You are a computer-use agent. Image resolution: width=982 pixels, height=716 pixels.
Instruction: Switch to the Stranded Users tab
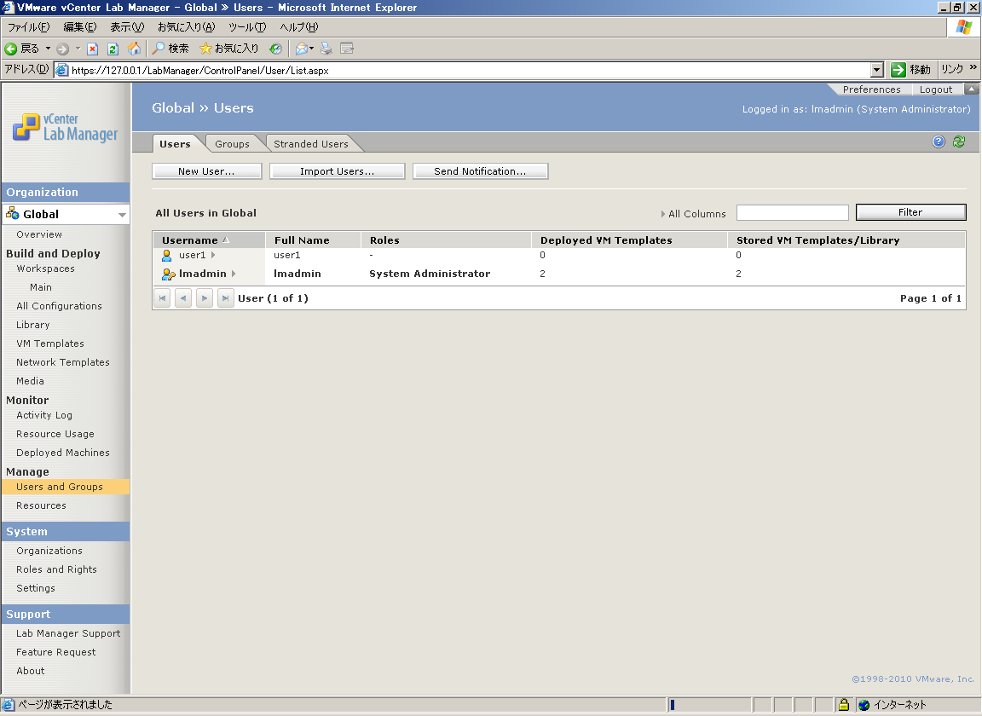311,144
